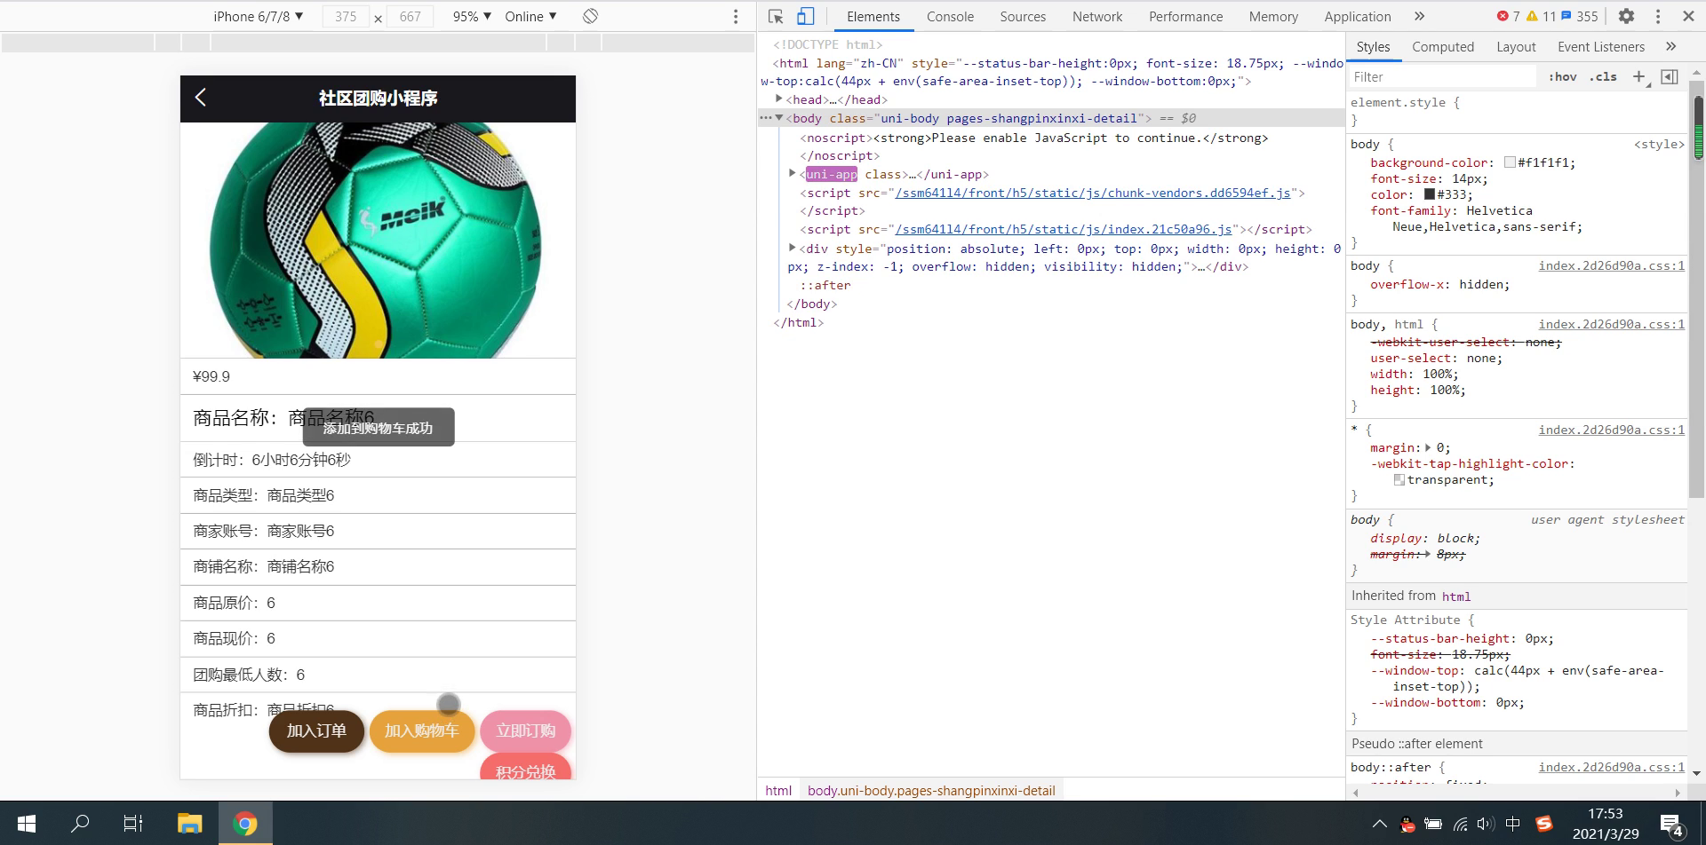The image size is (1706, 845).
Task: Open index.2d26d90a.css source for overflow-x rule
Action: (x=1611, y=265)
